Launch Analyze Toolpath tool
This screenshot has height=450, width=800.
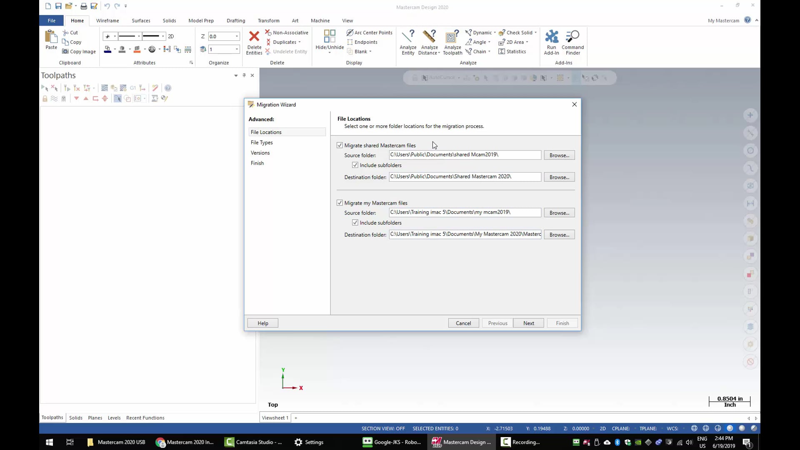pyautogui.click(x=452, y=42)
